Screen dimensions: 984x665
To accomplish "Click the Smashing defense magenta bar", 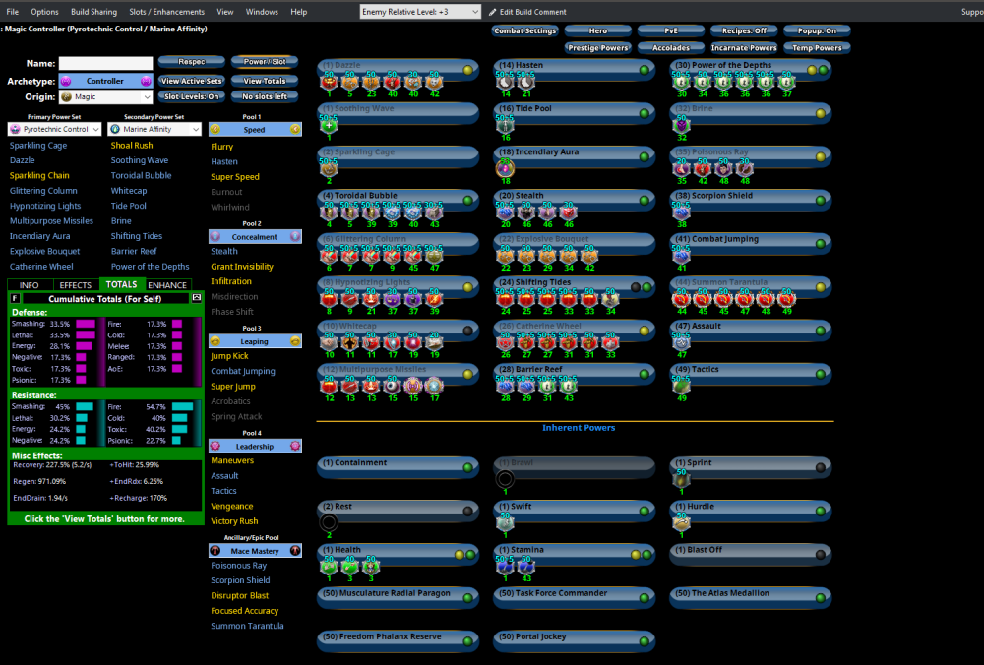I will click(x=85, y=324).
